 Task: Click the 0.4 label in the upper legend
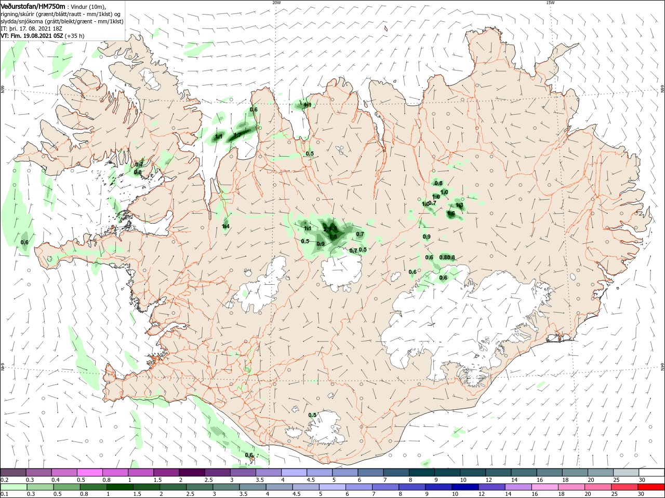(56, 480)
